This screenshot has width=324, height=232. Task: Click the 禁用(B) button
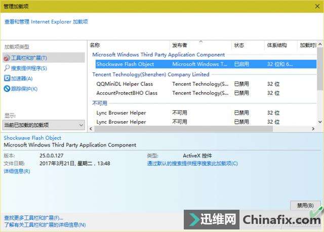click(305, 205)
